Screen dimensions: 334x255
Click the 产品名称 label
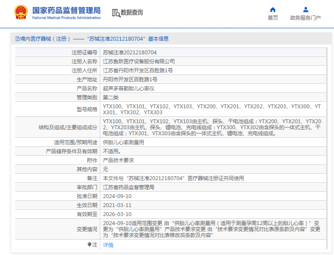(87, 88)
